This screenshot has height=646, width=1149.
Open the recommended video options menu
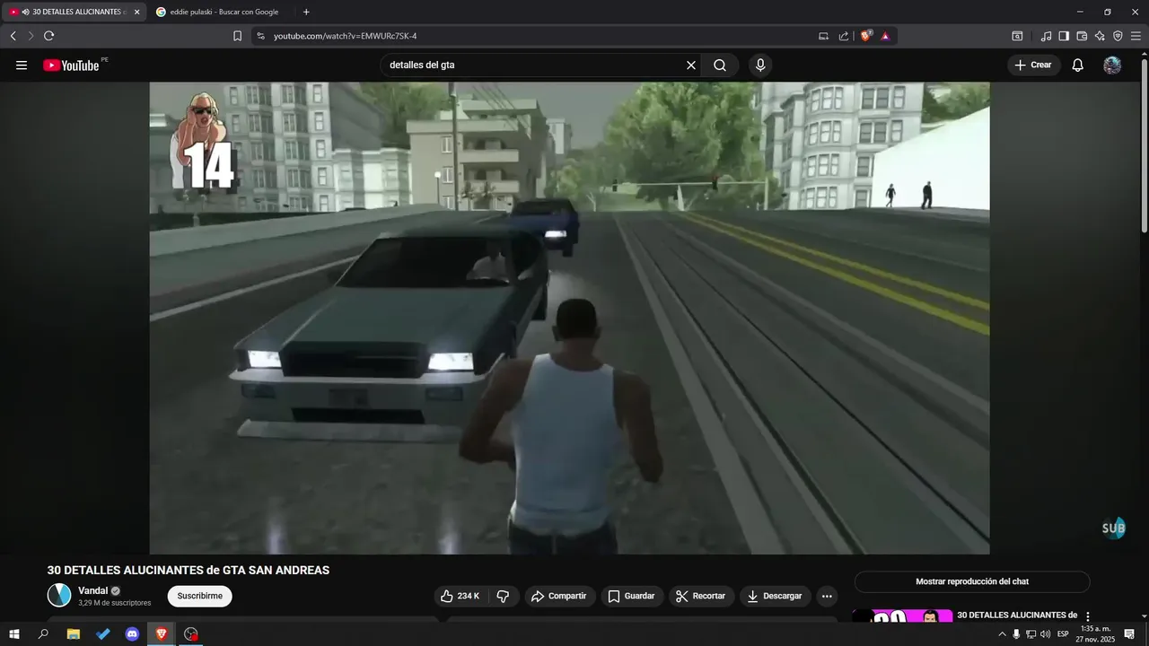click(1088, 616)
